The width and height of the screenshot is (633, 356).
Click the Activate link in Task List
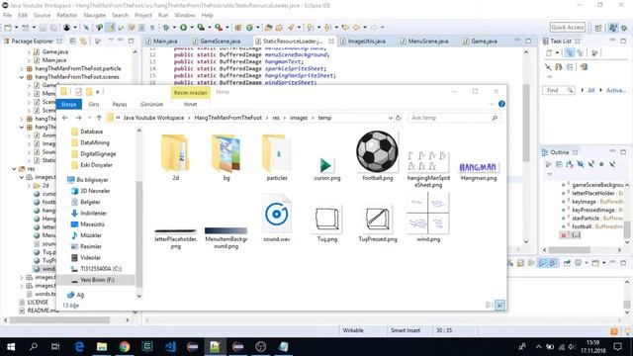point(615,90)
